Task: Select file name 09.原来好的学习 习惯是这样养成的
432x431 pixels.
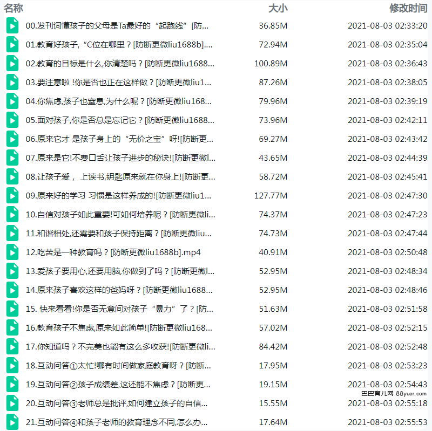Action: (x=118, y=196)
